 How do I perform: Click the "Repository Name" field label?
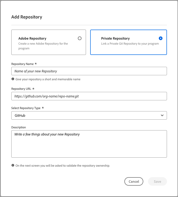22,64
